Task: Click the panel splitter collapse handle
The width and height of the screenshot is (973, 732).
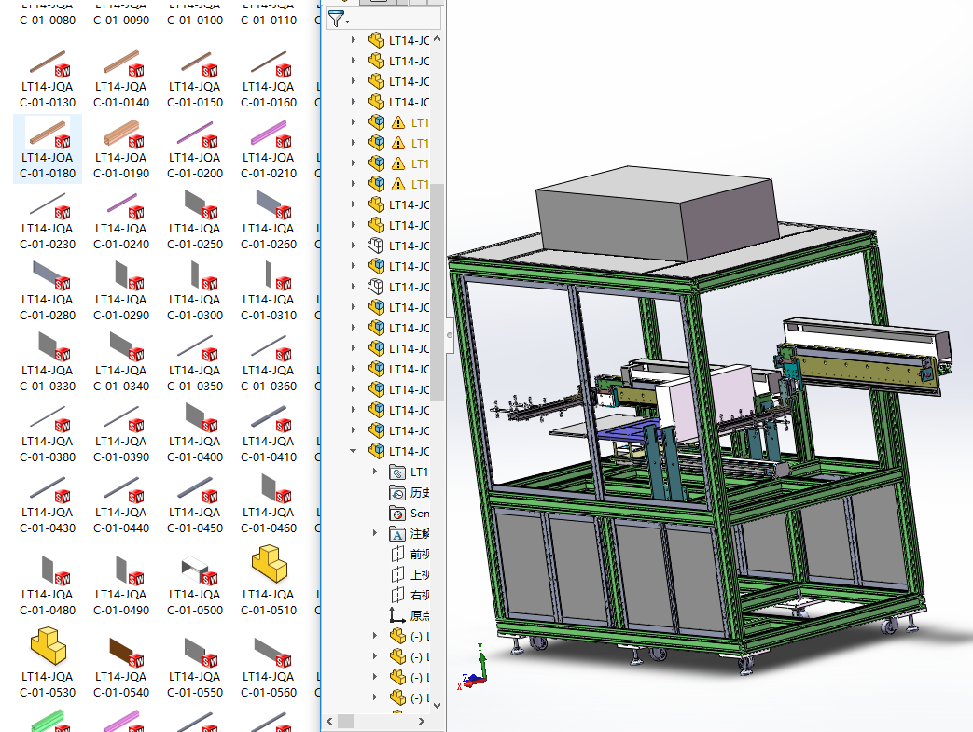Action: (450, 334)
